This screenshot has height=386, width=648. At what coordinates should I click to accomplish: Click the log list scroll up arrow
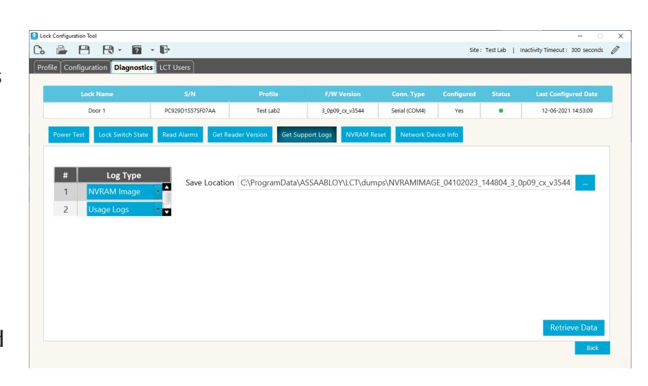click(x=166, y=187)
